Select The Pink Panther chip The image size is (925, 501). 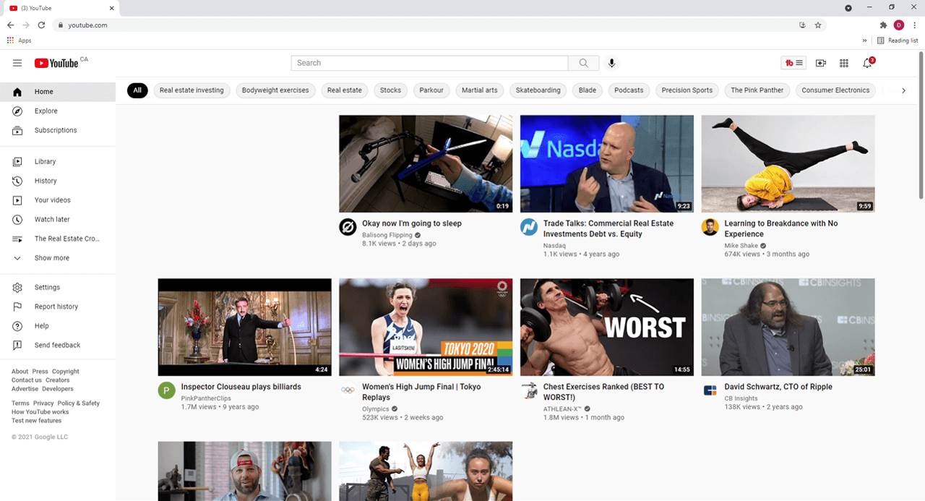[757, 90]
